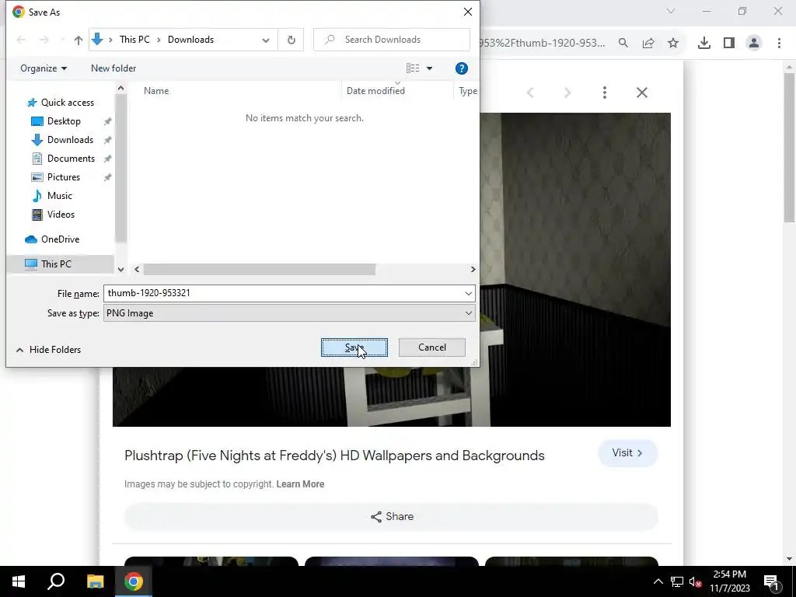Show hidden system tray icons
The height and width of the screenshot is (597, 796).
tap(658, 581)
